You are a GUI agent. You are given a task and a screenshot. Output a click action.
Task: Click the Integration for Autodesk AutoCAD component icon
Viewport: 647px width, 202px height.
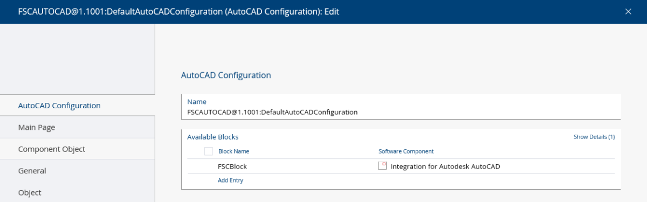(x=382, y=166)
